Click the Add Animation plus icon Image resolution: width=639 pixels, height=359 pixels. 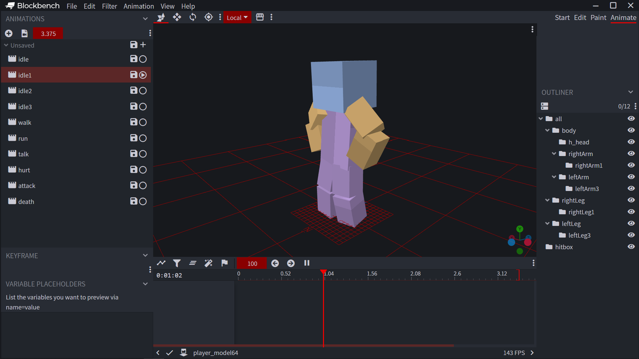(9, 33)
